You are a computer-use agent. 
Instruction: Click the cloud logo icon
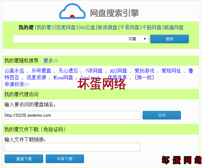coord(72,11)
